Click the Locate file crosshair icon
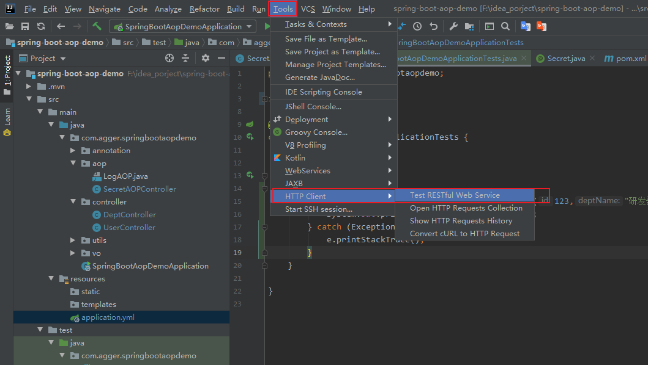 tap(169, 58)
